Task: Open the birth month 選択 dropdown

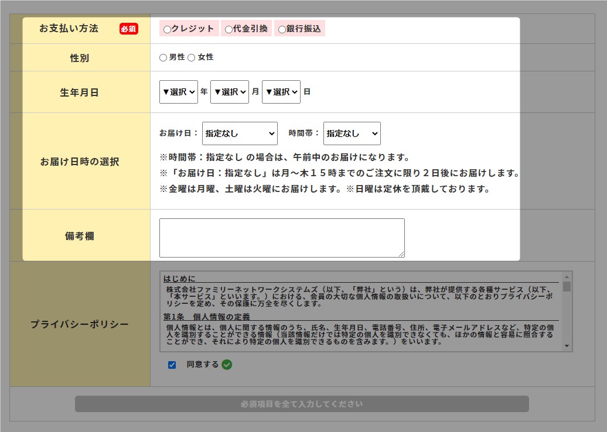Action: point(230,92)
